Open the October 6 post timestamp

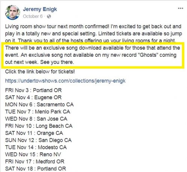(33, 16)
